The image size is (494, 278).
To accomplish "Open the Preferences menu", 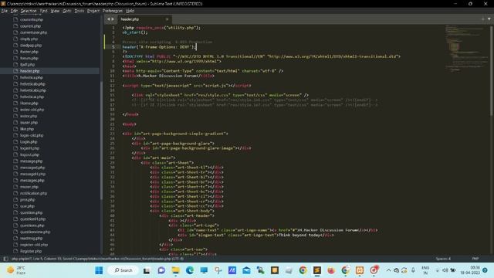I will (x=113, y=11).
